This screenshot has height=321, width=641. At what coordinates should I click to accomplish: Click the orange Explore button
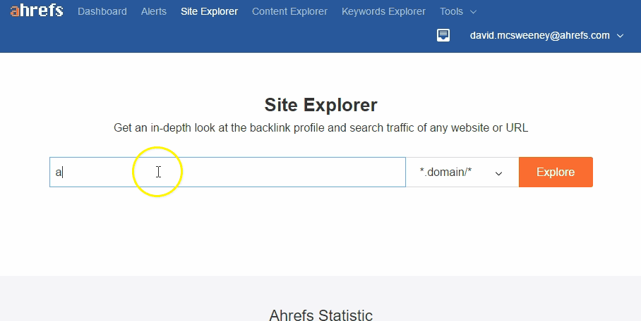[x=556, y=172]
